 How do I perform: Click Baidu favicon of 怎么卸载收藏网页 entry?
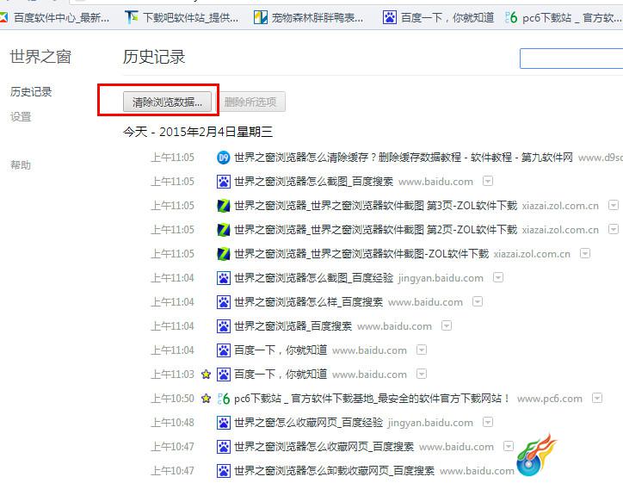click(x=223, y=471)
